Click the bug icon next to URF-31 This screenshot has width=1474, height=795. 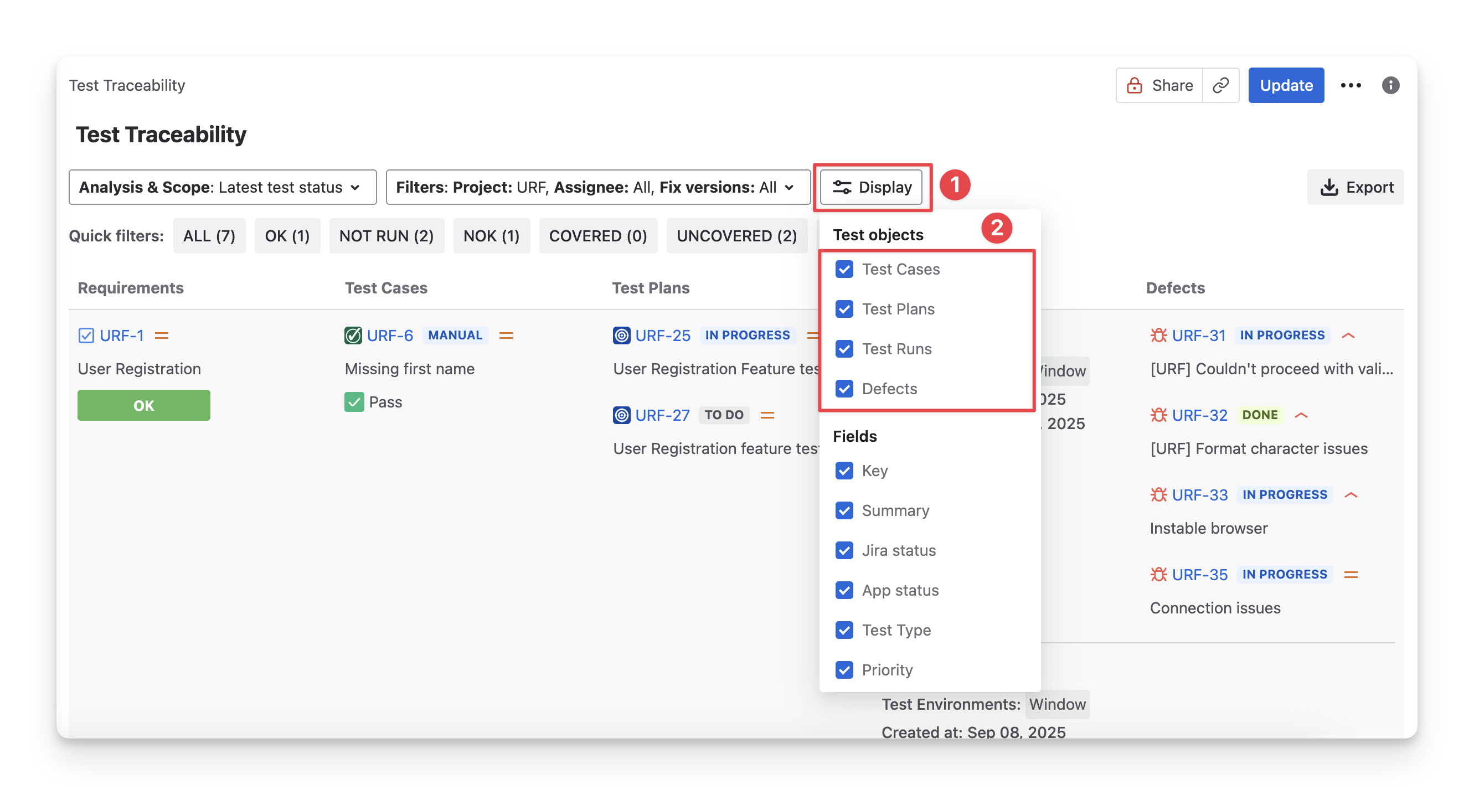tap(1158, 335)
